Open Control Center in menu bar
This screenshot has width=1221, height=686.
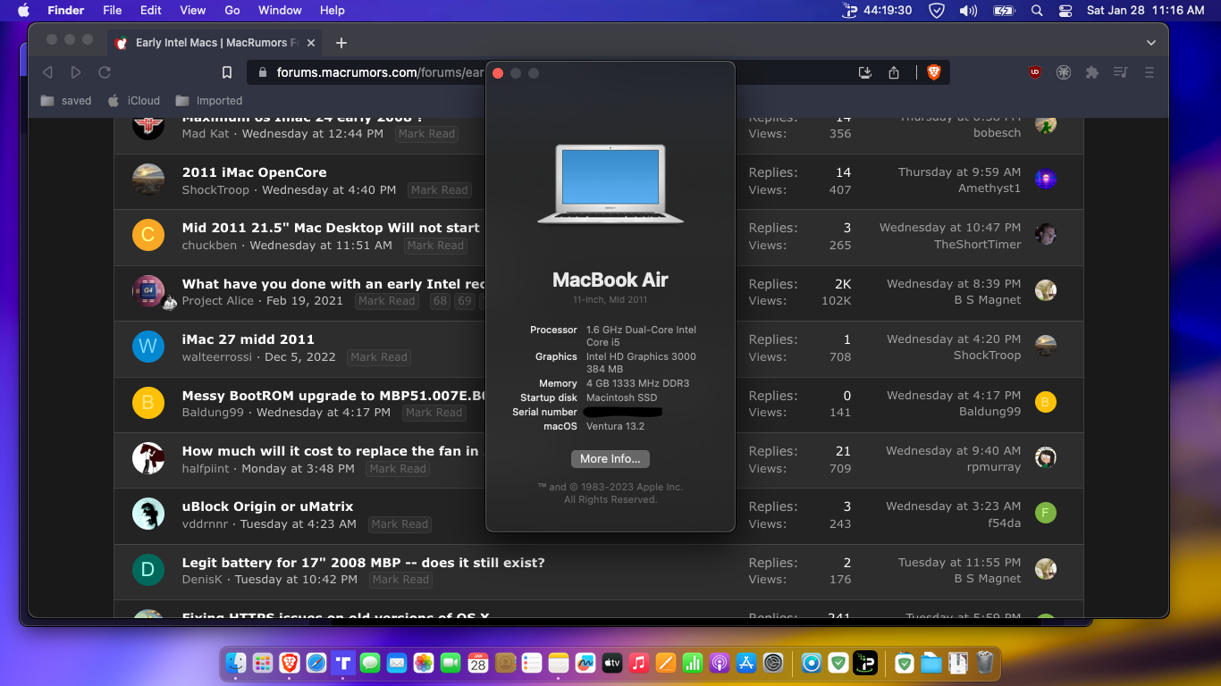(1065, 11)
